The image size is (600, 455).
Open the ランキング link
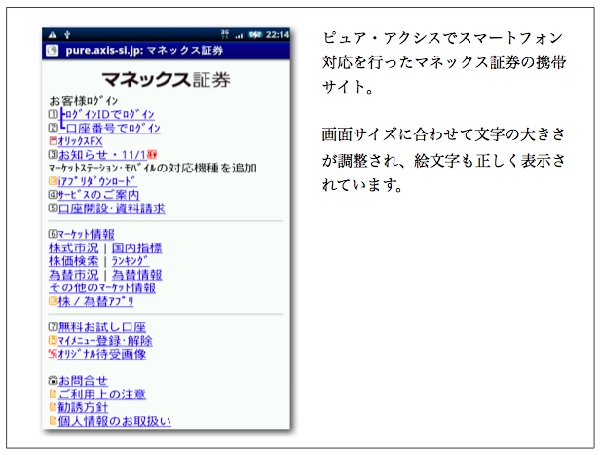[x=131, y=261]
